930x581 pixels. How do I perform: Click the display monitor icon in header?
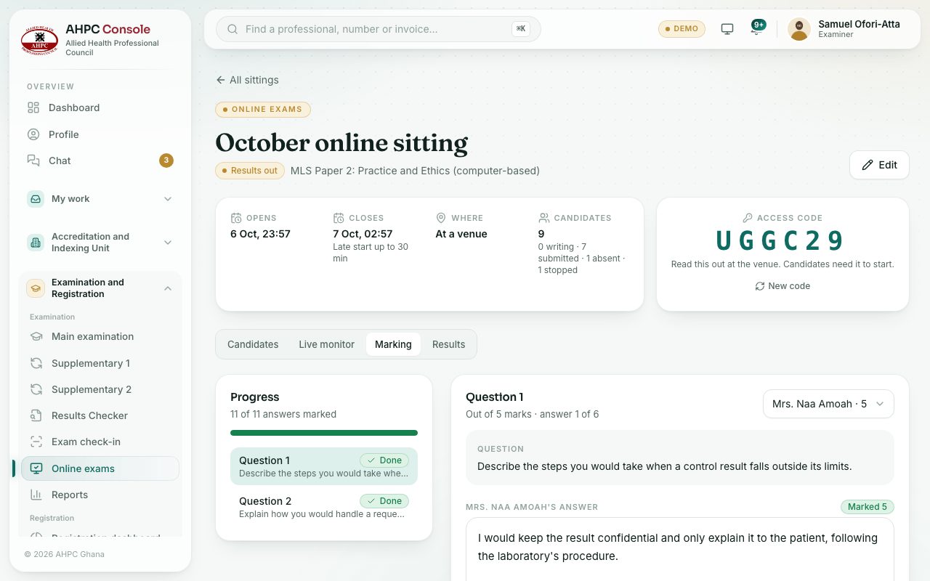(727, 29)
